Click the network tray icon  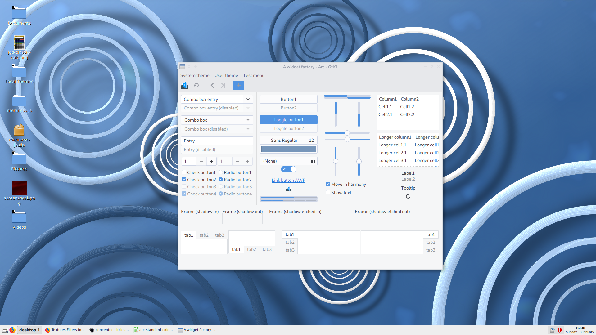point(552,330)
